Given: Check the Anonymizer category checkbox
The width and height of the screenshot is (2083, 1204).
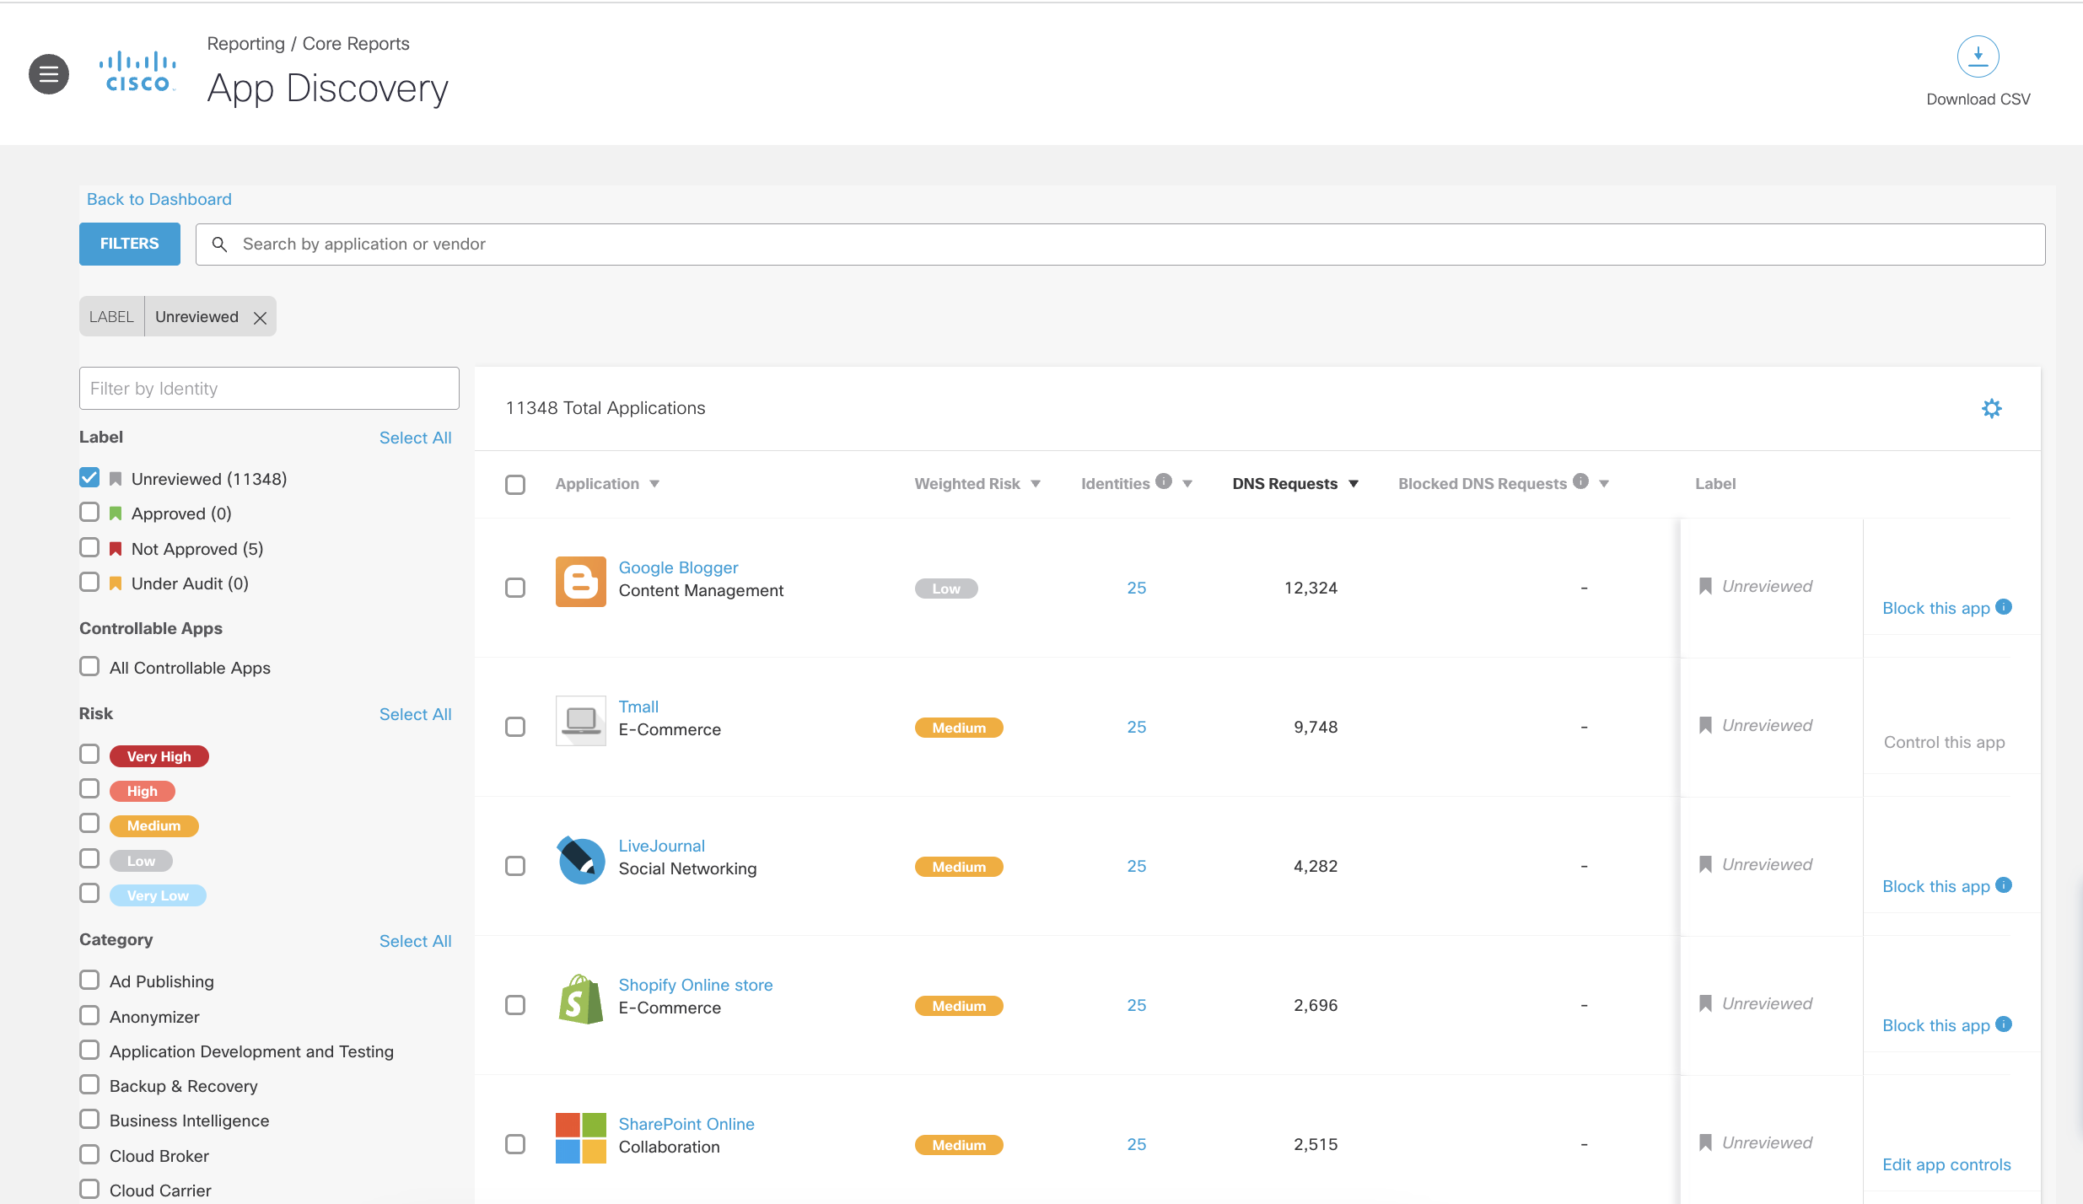Looking at the screenshot, I should click(x=89, y=1015).
